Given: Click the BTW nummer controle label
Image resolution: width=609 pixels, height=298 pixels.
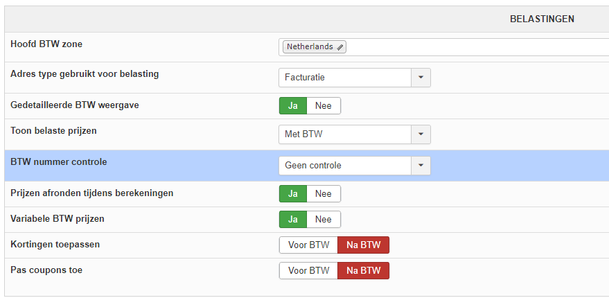Looking at the screenshot, I should (59, 161).
